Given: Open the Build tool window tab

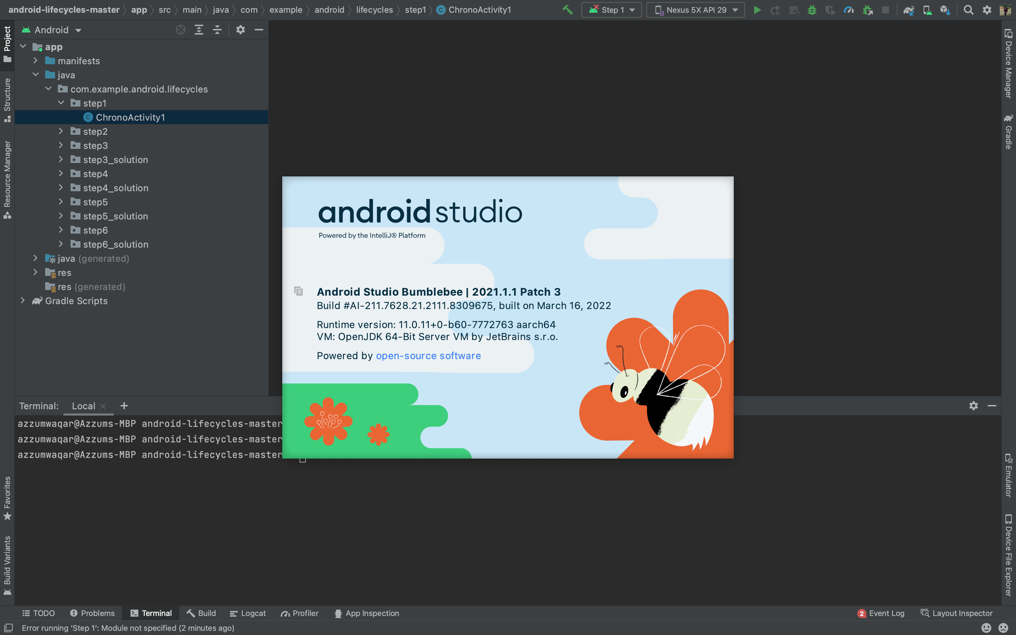Looking at the screenshot, I should click(201, 613).
